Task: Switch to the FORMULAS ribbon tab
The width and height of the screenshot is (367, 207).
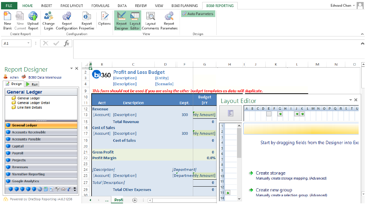Action: 100,6
